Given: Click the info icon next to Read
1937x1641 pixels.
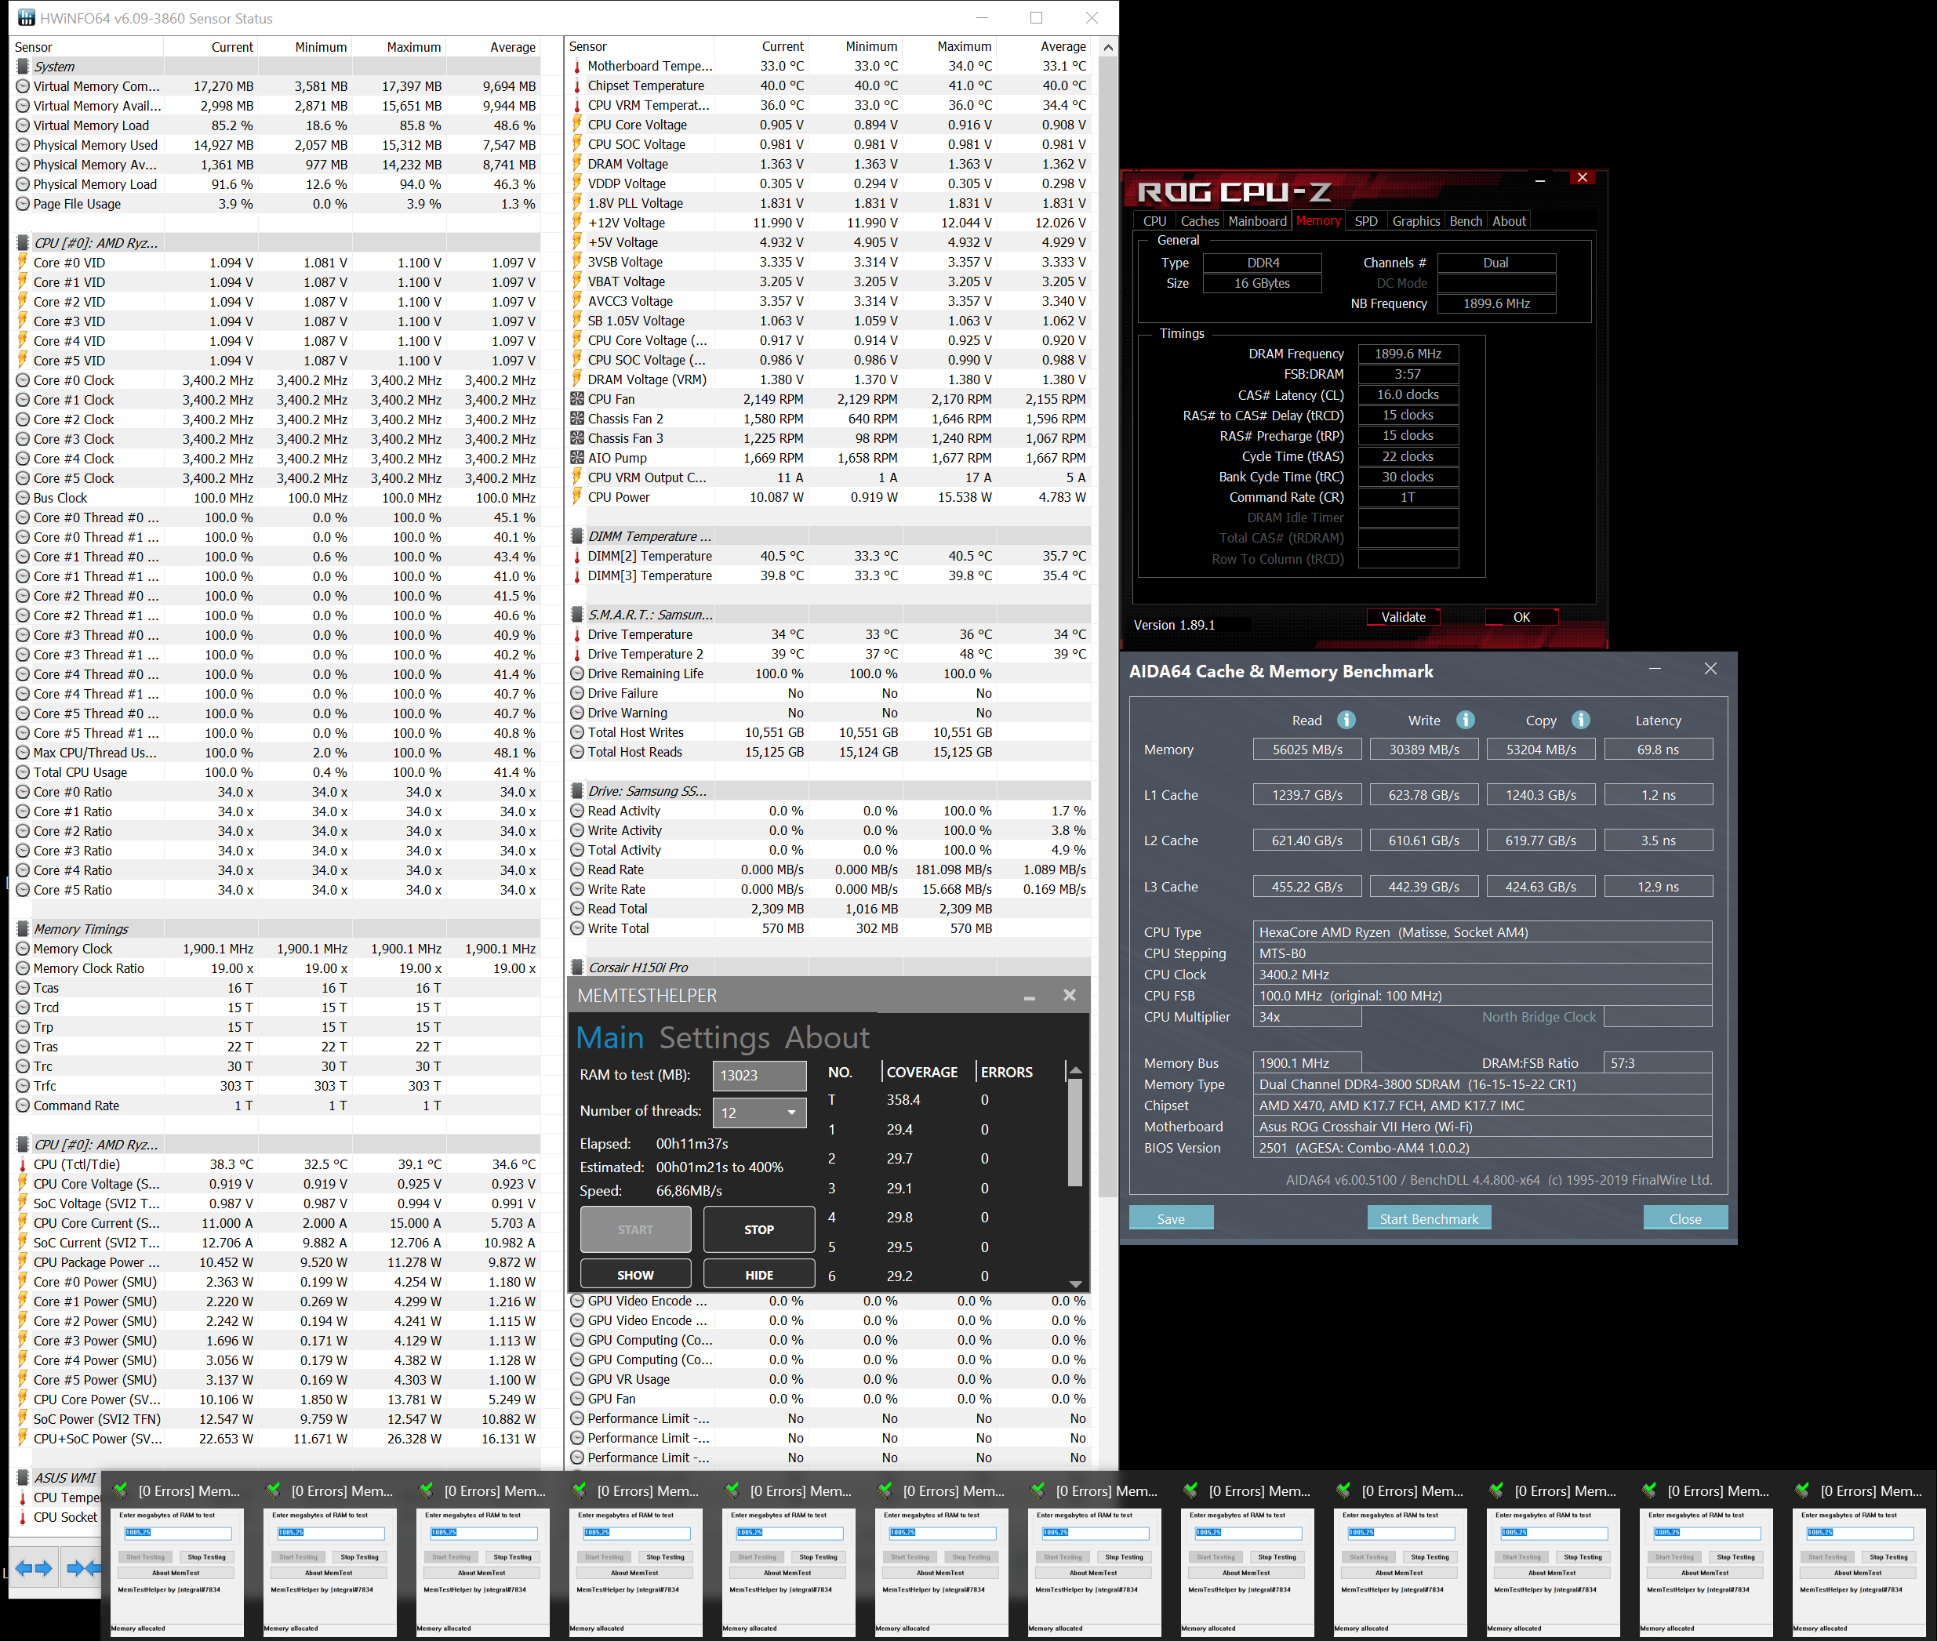Looking at the screenshot, I should tap(1346, 720).
